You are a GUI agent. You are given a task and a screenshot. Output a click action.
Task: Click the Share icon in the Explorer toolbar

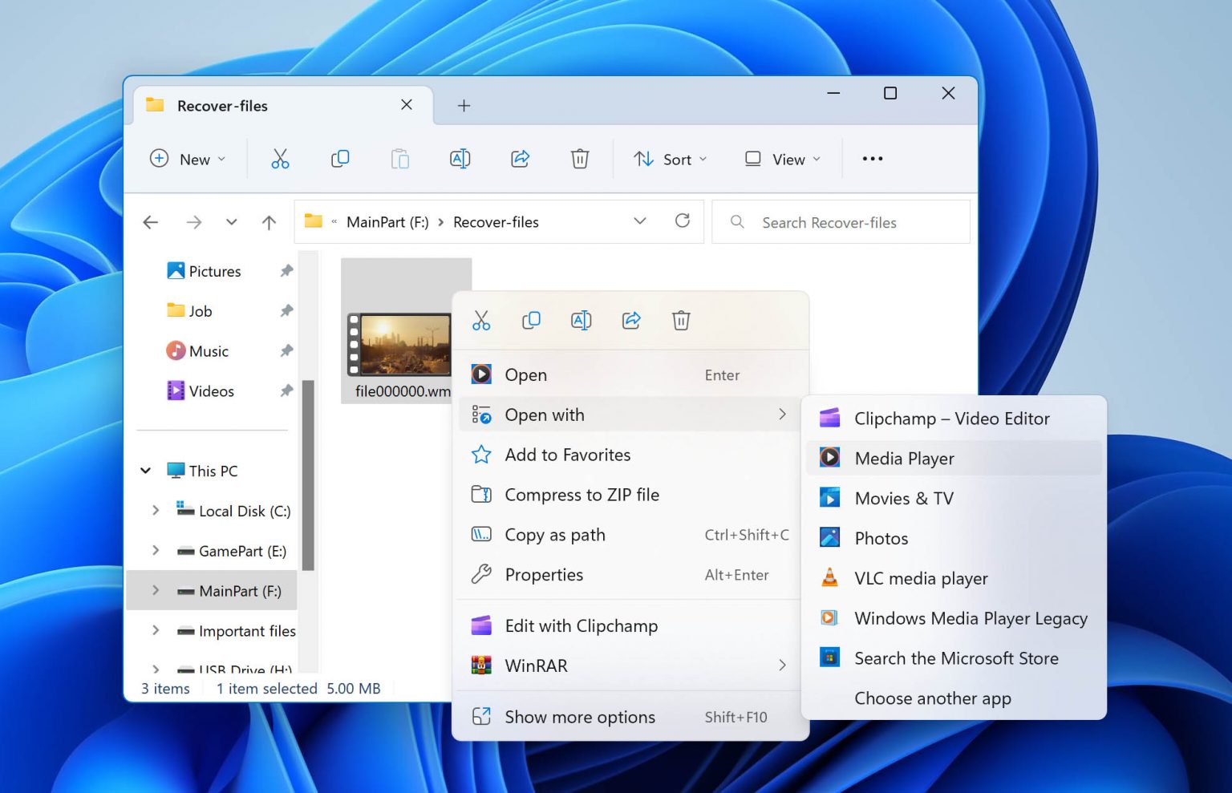point(521,159)
